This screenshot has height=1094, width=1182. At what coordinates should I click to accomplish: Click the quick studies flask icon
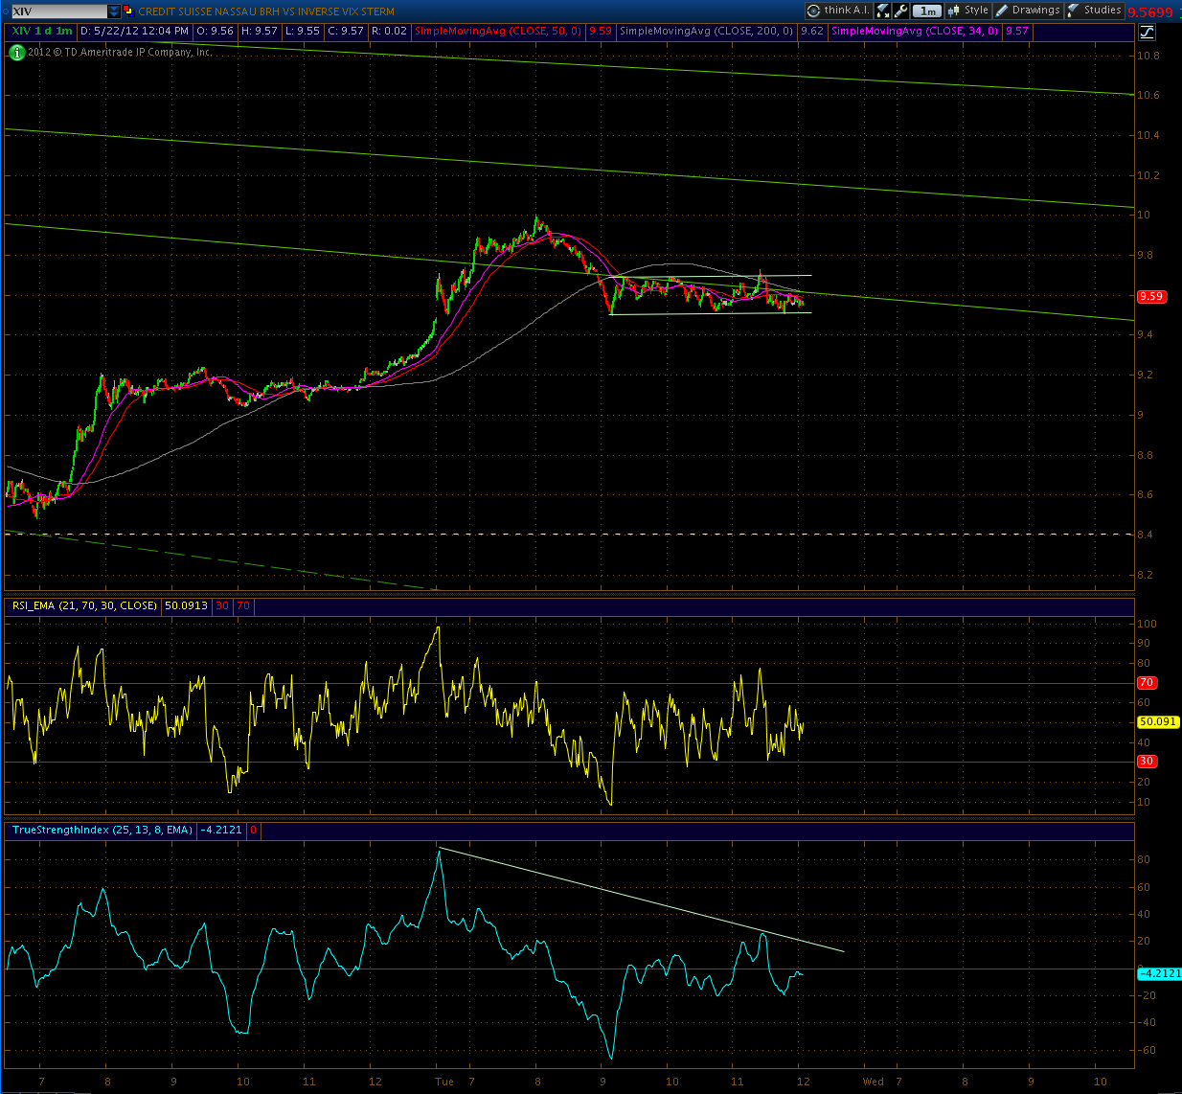[x=883, y=11]
